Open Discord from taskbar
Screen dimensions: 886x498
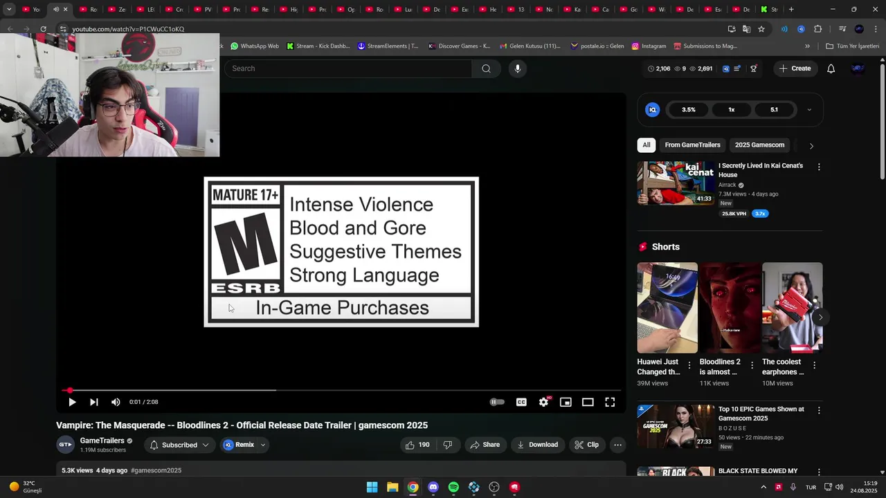click(433, 487)
